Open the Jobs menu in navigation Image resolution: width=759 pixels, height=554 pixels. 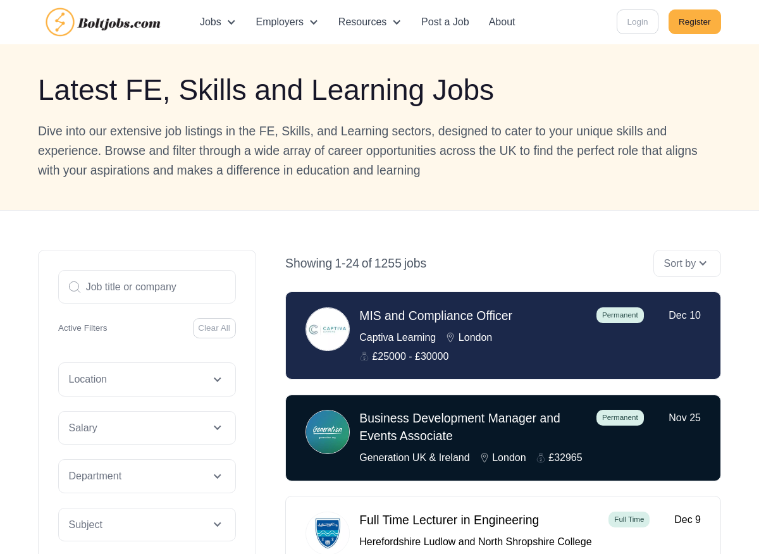pos(218,22)
